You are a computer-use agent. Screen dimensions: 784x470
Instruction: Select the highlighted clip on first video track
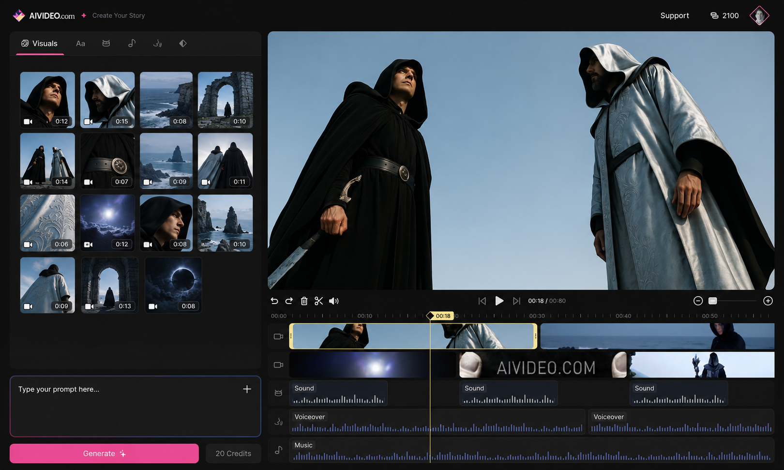[413, 336]
